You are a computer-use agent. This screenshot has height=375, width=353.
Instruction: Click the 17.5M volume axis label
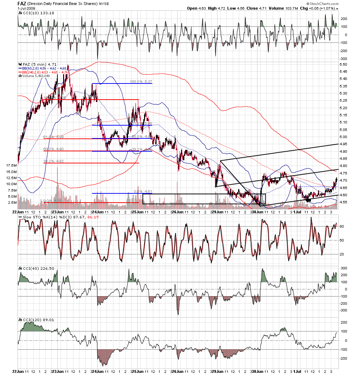click(11, 166)
